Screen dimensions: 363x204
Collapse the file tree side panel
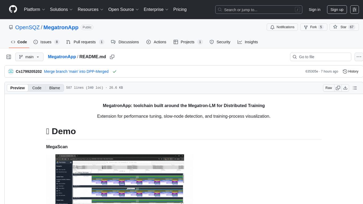[9, 57]
